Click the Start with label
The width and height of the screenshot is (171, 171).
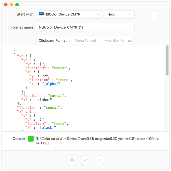25,14
